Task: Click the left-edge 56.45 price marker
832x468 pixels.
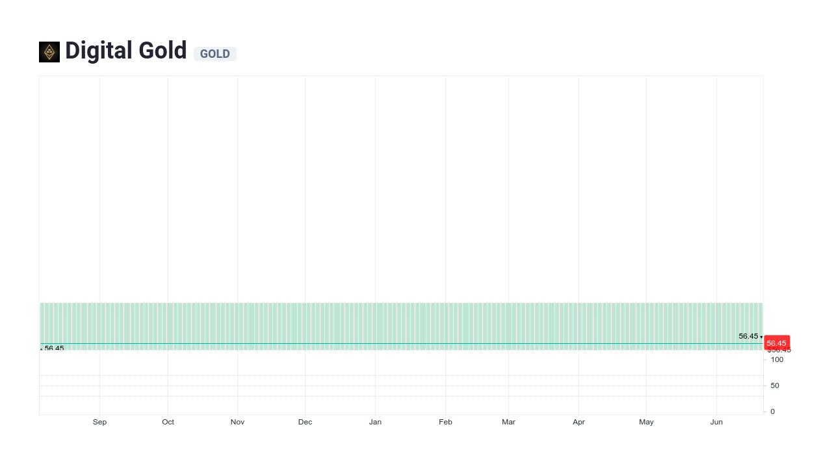Action: pos(55,348)
